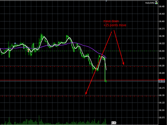Screen dimensions: 167x125
Task: Click the 106.400 price scale label
Action: [162, 21]
